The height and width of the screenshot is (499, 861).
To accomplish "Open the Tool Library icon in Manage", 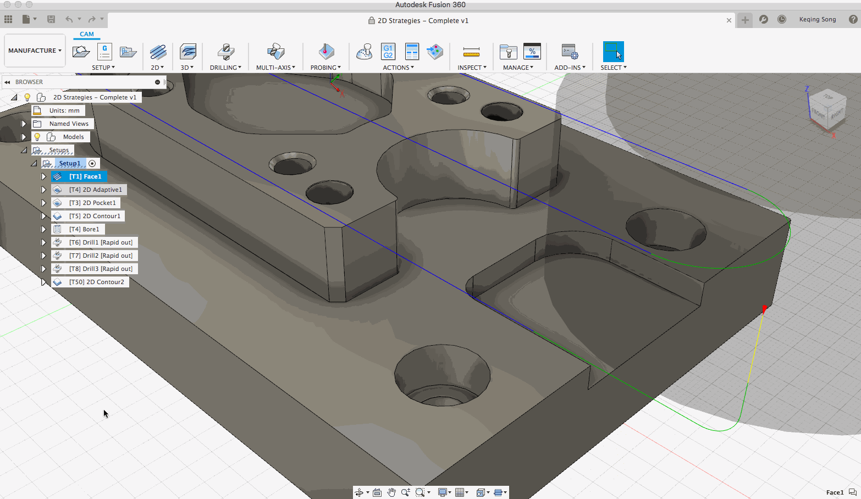I will [x=508, y=52].
